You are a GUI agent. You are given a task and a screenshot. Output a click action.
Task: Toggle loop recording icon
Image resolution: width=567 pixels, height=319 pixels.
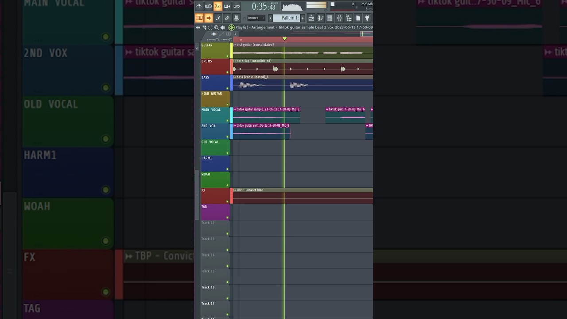[237, 6]
